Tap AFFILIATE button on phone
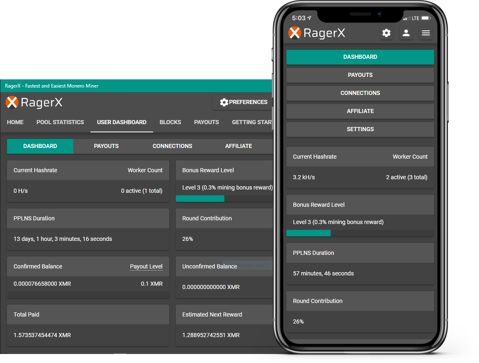The image size is (479, 363). 360,111
